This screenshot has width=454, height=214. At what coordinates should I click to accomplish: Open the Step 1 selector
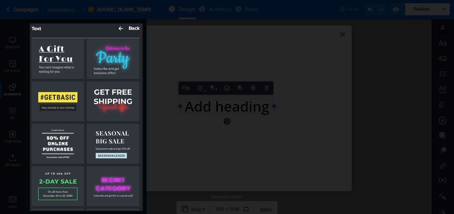193,209
